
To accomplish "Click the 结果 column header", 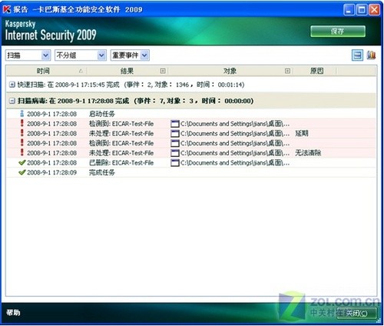I will pos(127,71).
